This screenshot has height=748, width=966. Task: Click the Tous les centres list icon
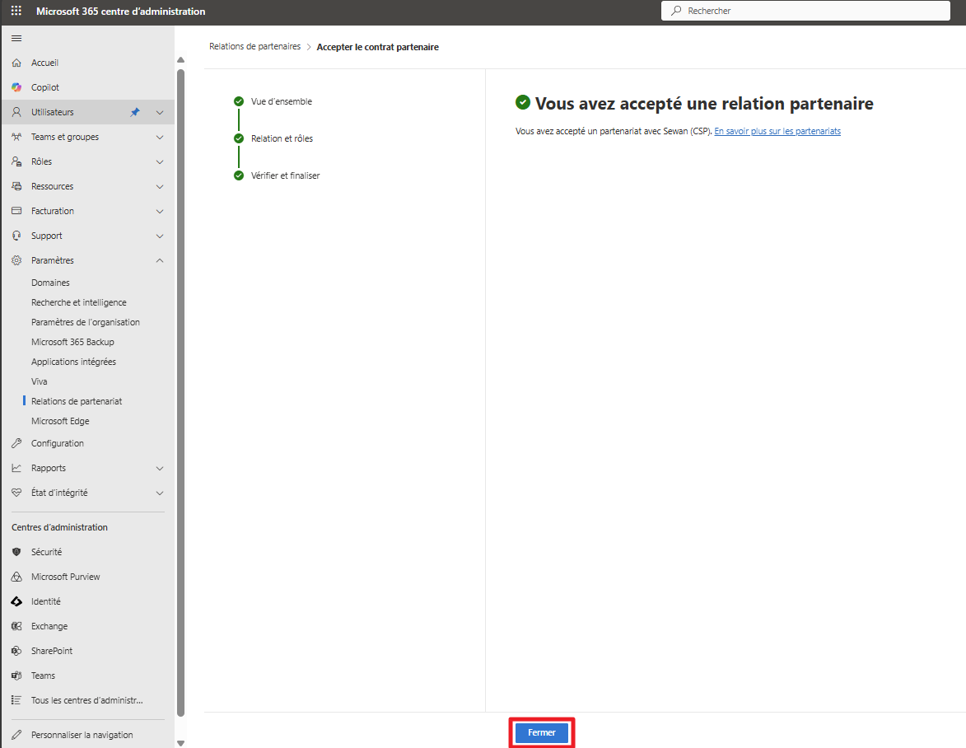pos(16,700)
